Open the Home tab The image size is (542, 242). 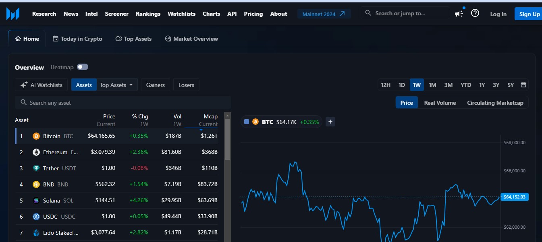point(27,39)
